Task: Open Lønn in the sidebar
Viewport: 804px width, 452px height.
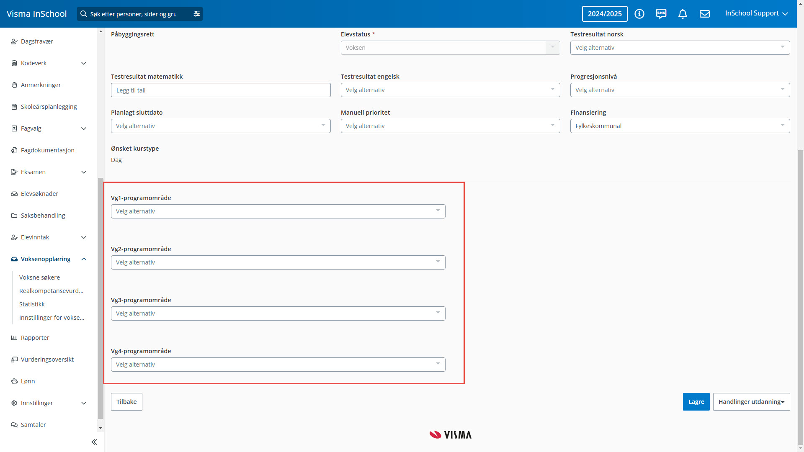Action: coord(28,381)
